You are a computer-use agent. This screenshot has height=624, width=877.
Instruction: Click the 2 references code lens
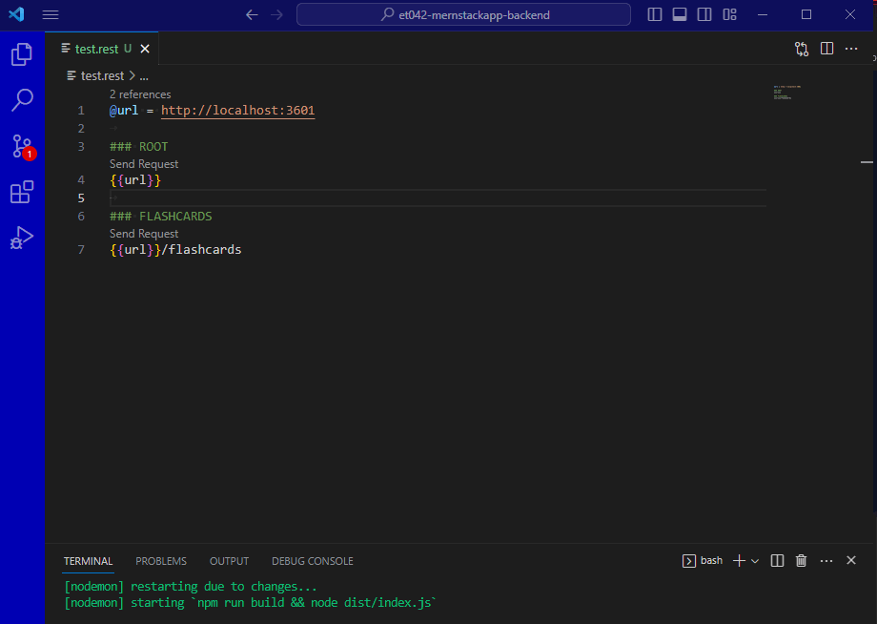(140, 94)
